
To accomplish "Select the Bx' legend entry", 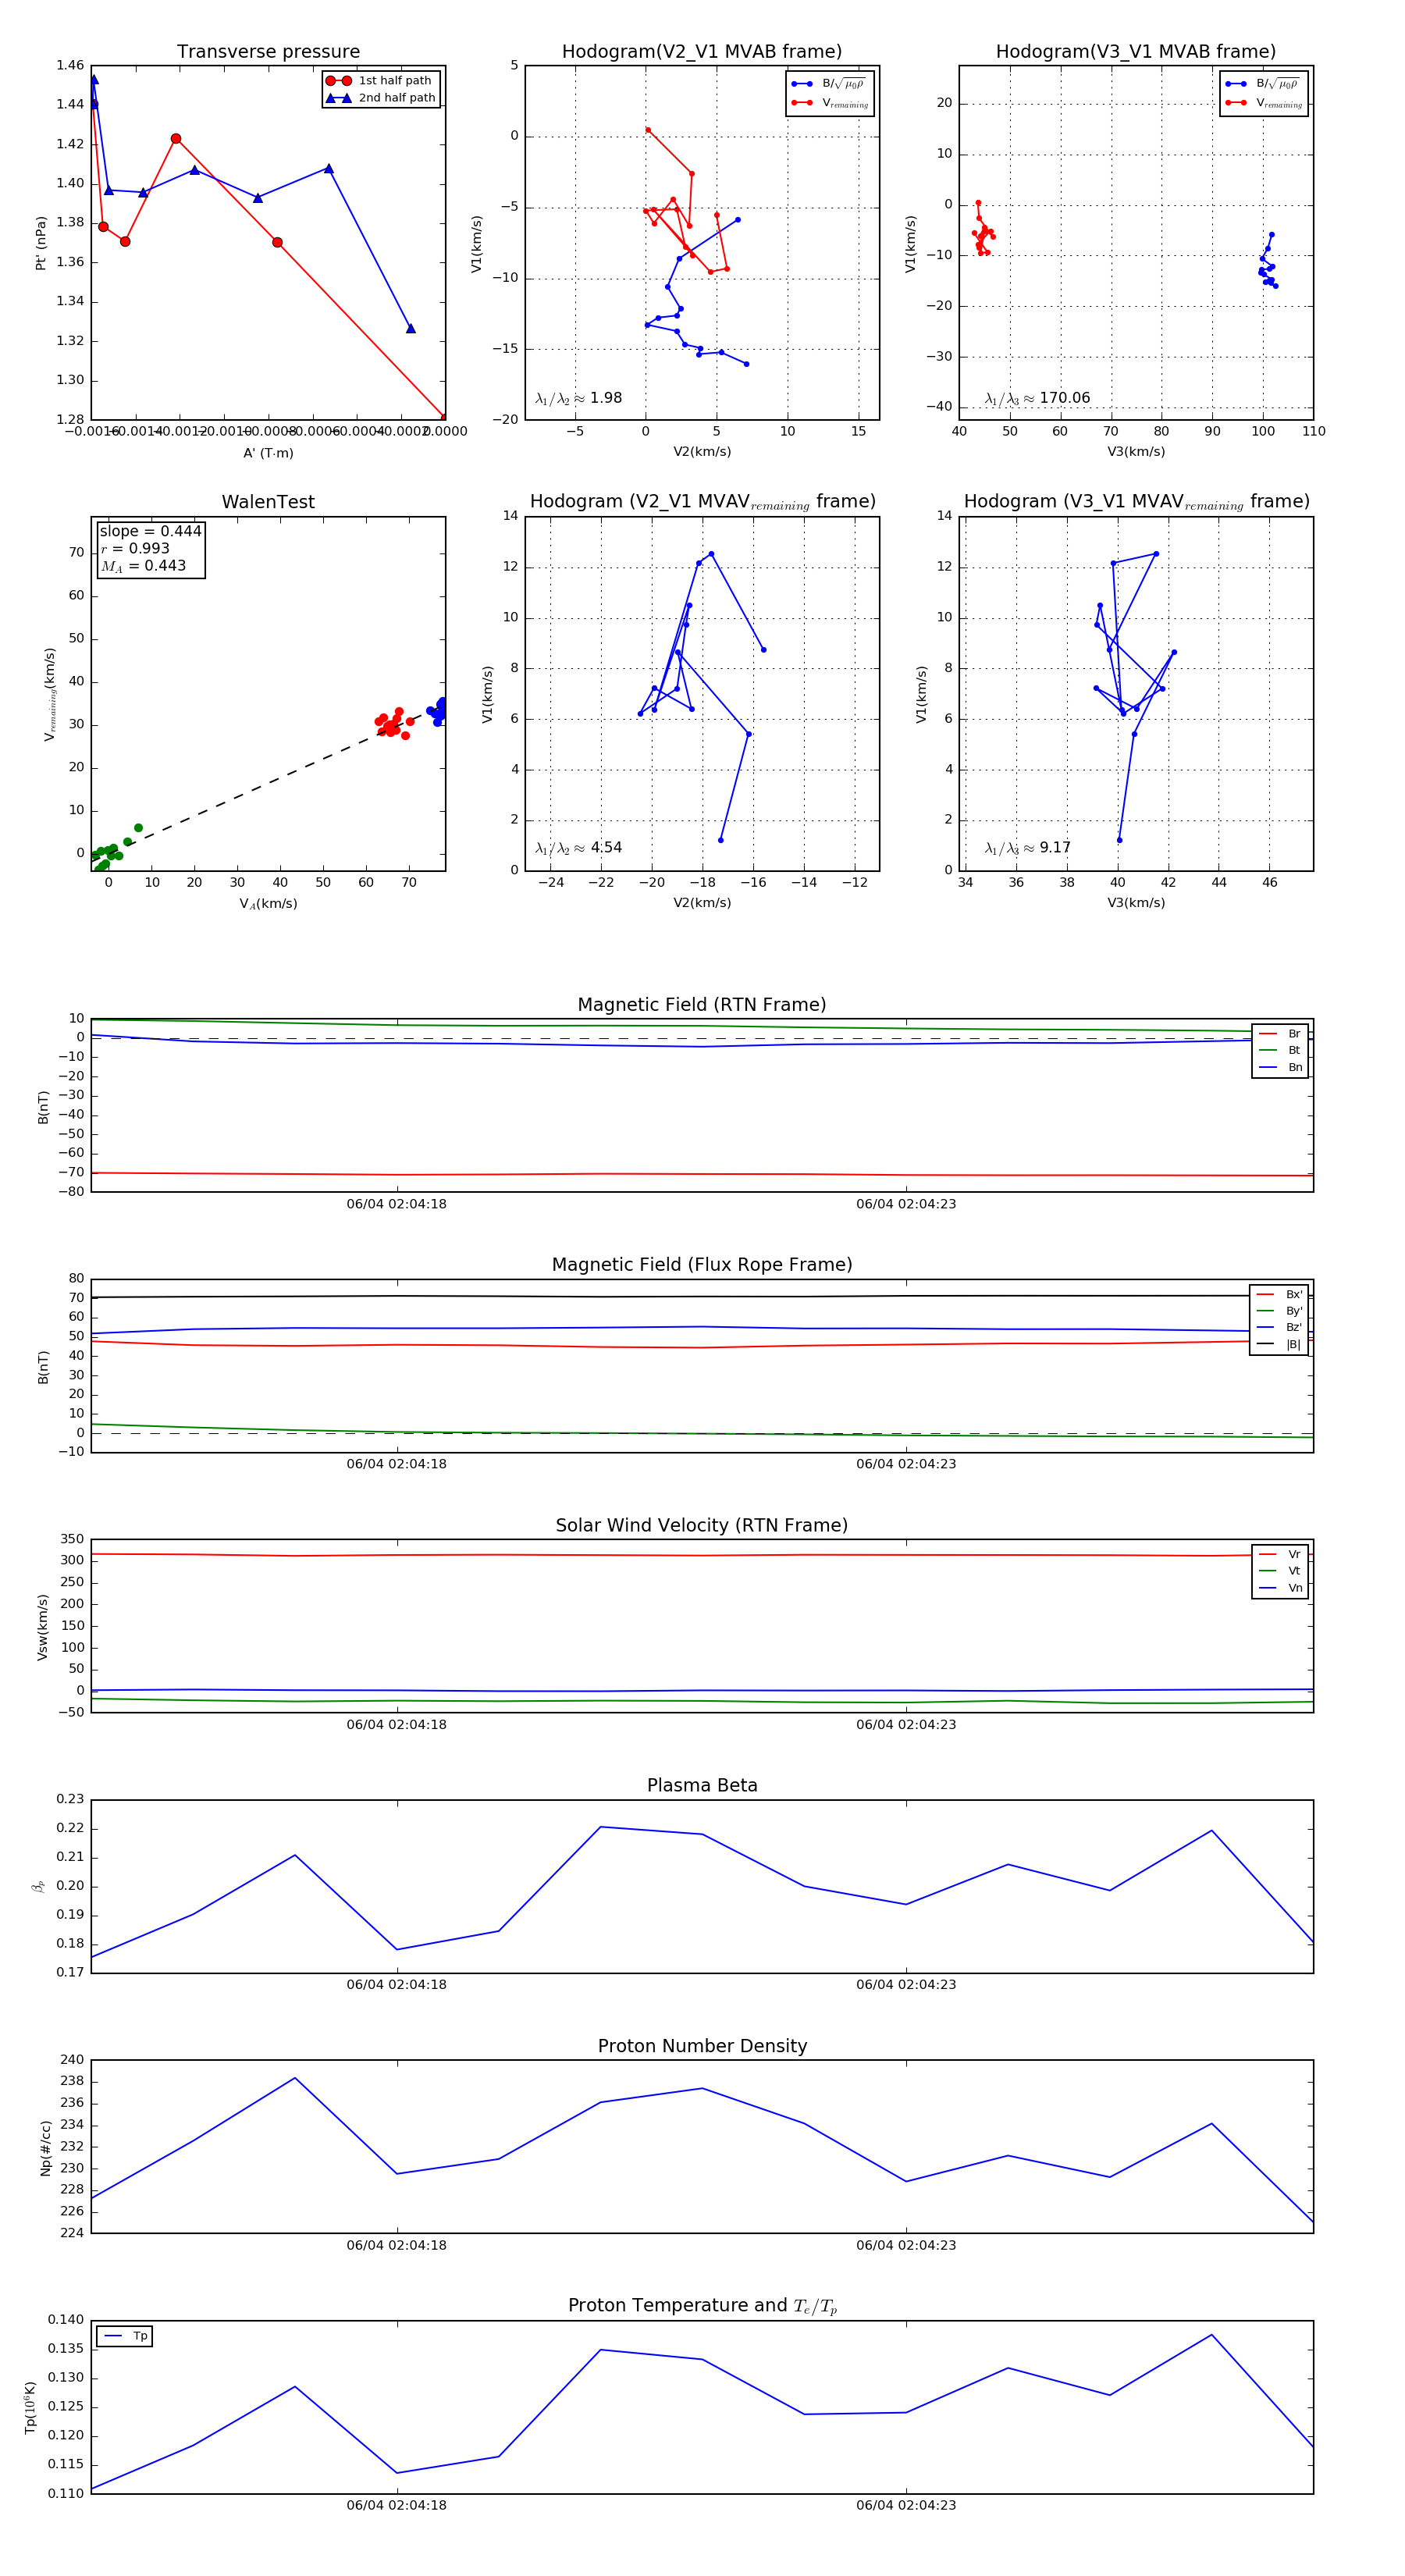I will click(x=1280, y=1294).
